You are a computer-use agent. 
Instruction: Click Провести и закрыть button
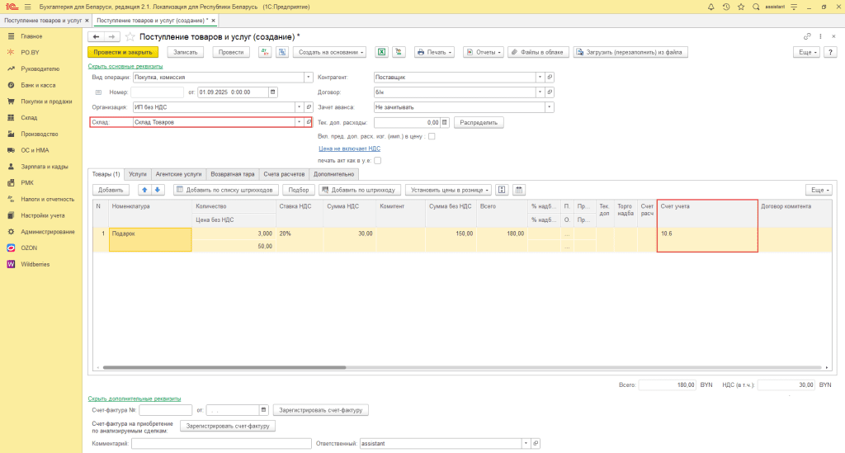click(x=123, y=52)
